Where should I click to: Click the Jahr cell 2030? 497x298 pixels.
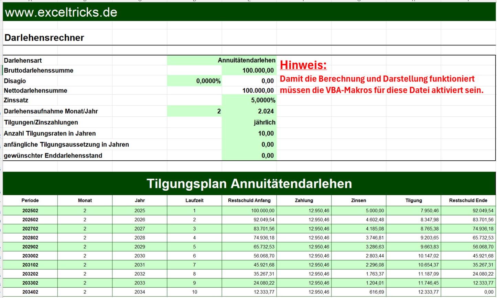point(140,256)
